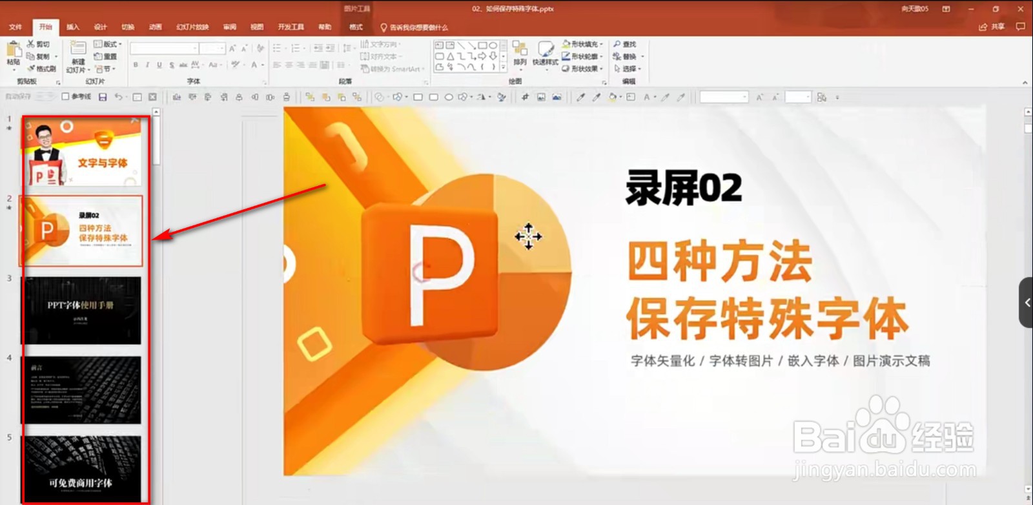Open the font name combo box
The width and height of the screenshot is (1033, 505).
164,48
